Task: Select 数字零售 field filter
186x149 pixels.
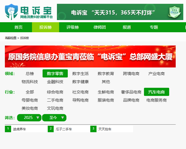Action: pyautogui.click(x=55, y=73)
